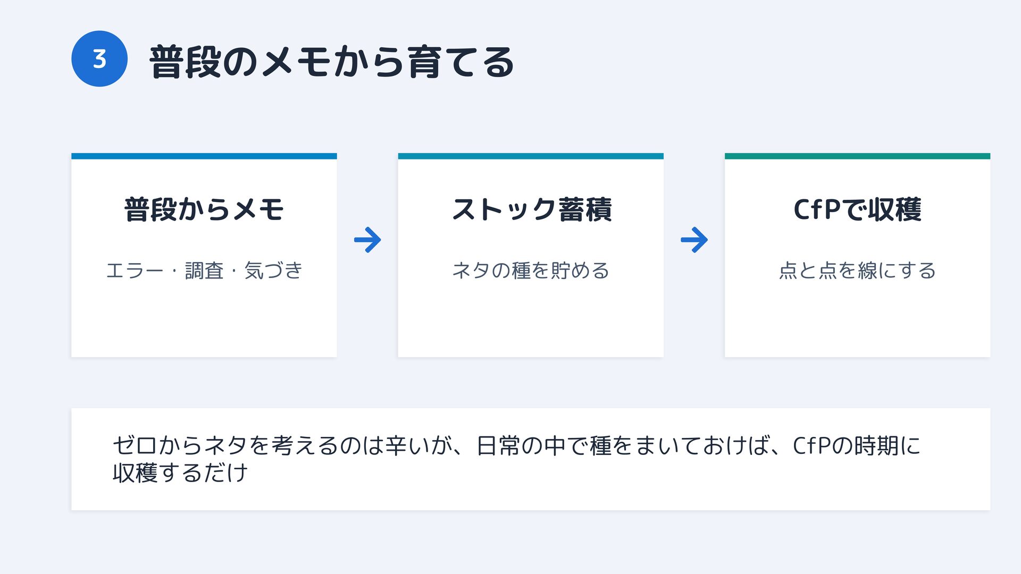The width and height of the screenshot is (1021, 574).
Task: Select the slide title 普段のメモから育てる
Action: click(331, 62)
